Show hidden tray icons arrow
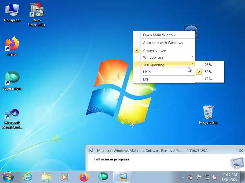Image resolution: width=245 pixels, height=183 pixels. 183,177
